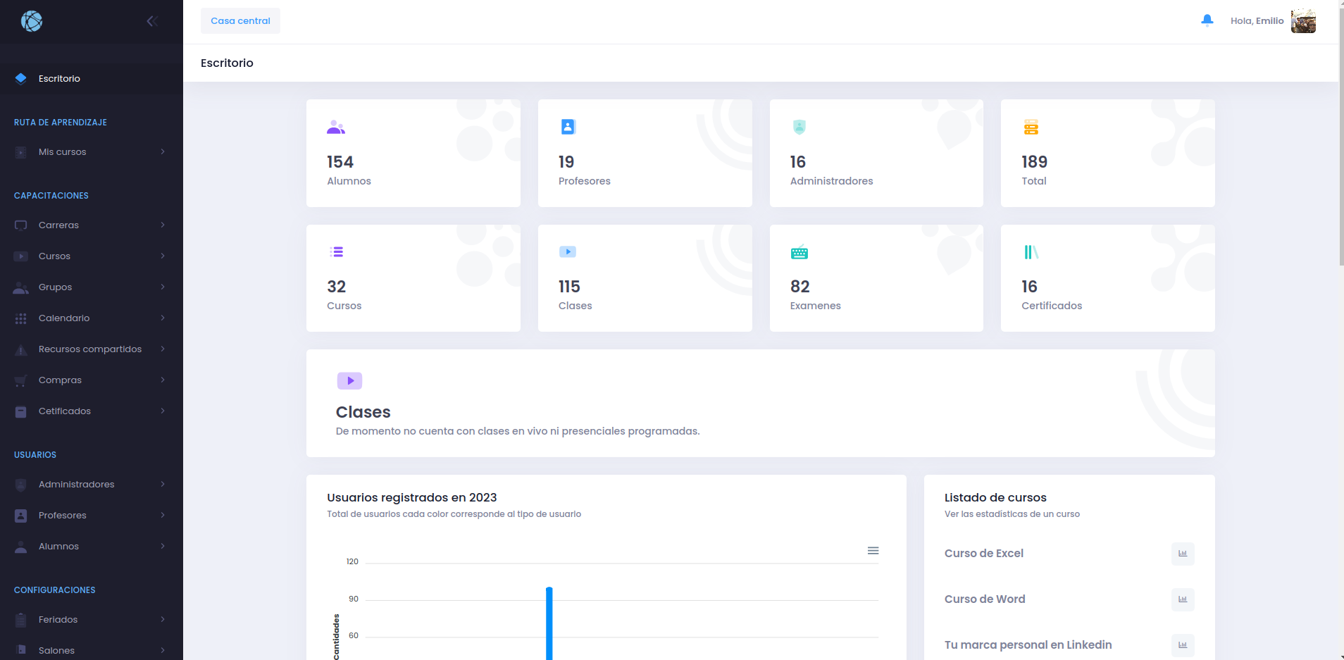This screenshot has height=660, width=1344.
Task: Open the chart menu via the hamburger icon
Action: pos(873,550)
